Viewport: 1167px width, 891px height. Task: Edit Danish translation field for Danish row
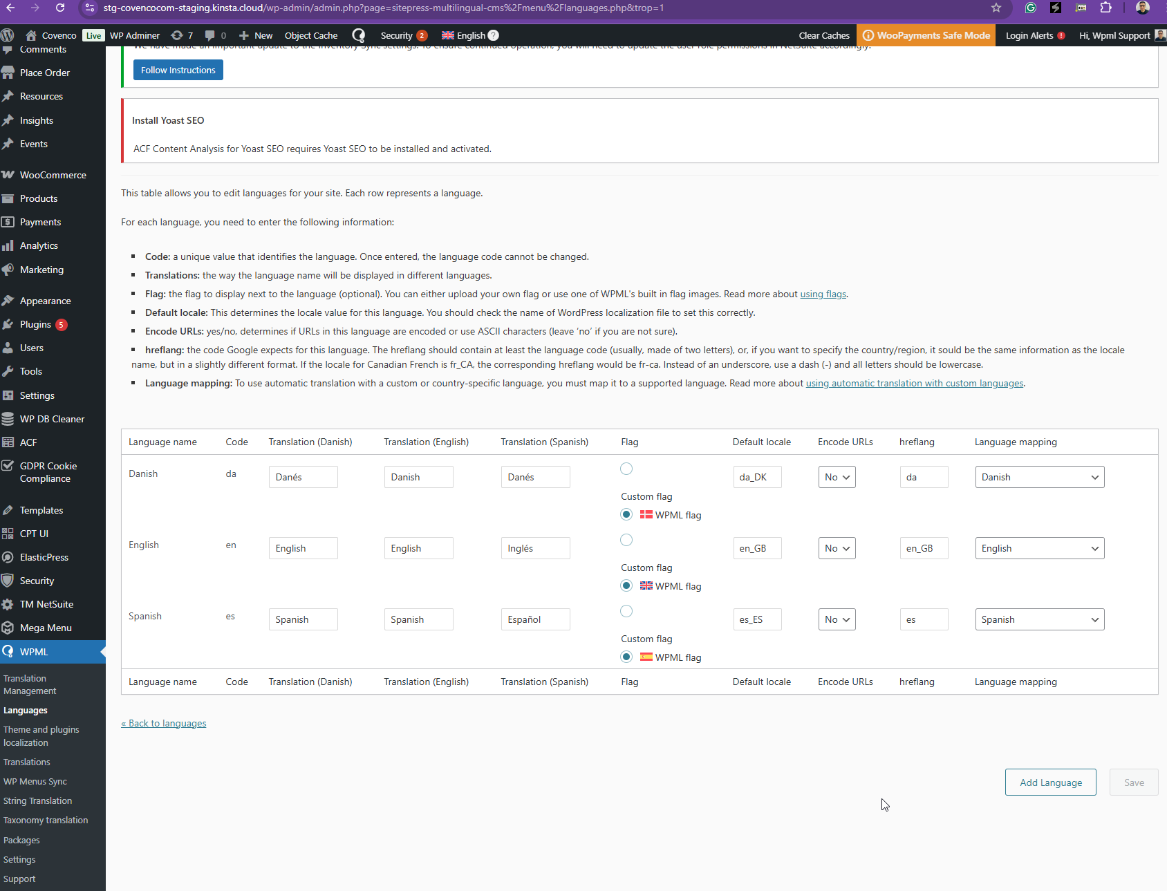(303, 477)
